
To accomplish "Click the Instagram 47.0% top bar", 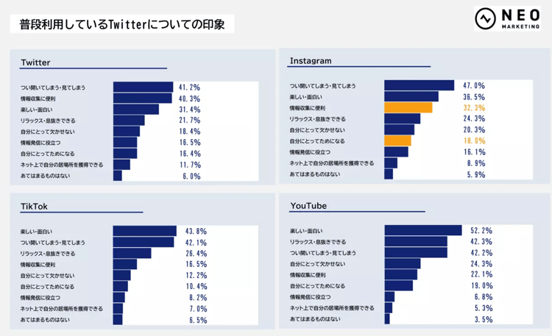I will pos(420,85).
